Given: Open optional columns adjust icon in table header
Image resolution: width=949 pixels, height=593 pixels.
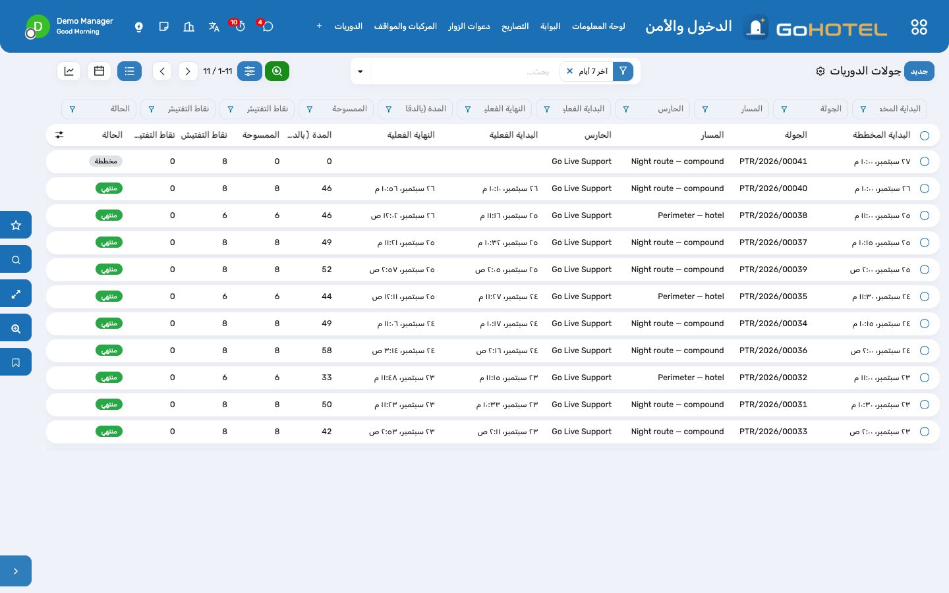Looking at the screenshot, I should click(x=59, y=135).
